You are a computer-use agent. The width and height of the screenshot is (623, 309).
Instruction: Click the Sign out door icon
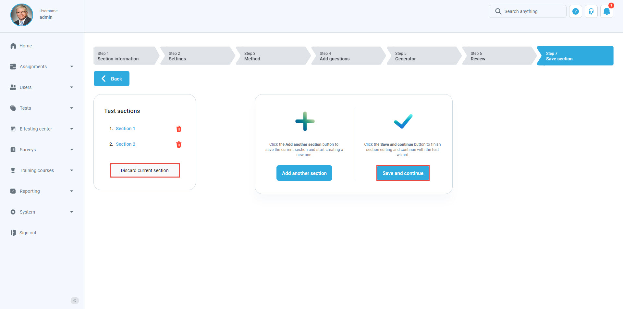[x=13, y=233]
